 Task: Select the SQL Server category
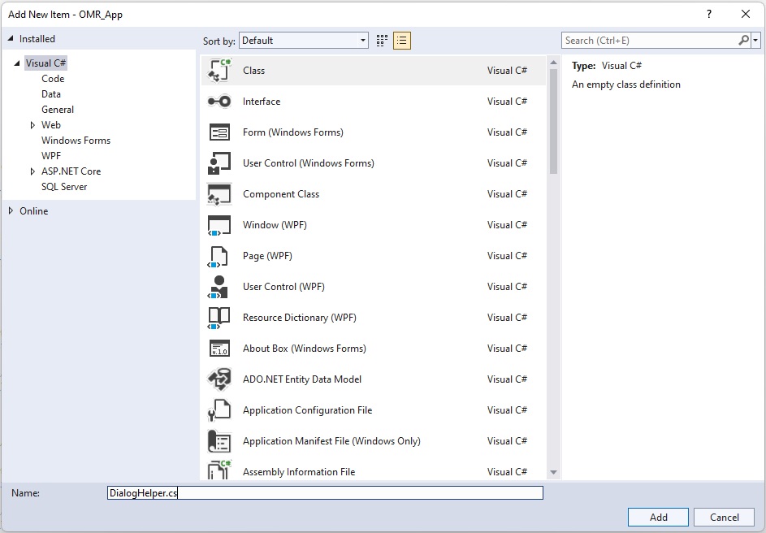[64, 187]
